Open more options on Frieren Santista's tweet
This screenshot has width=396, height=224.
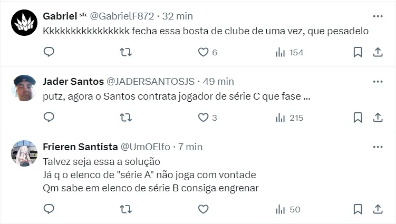click(378, 146)
